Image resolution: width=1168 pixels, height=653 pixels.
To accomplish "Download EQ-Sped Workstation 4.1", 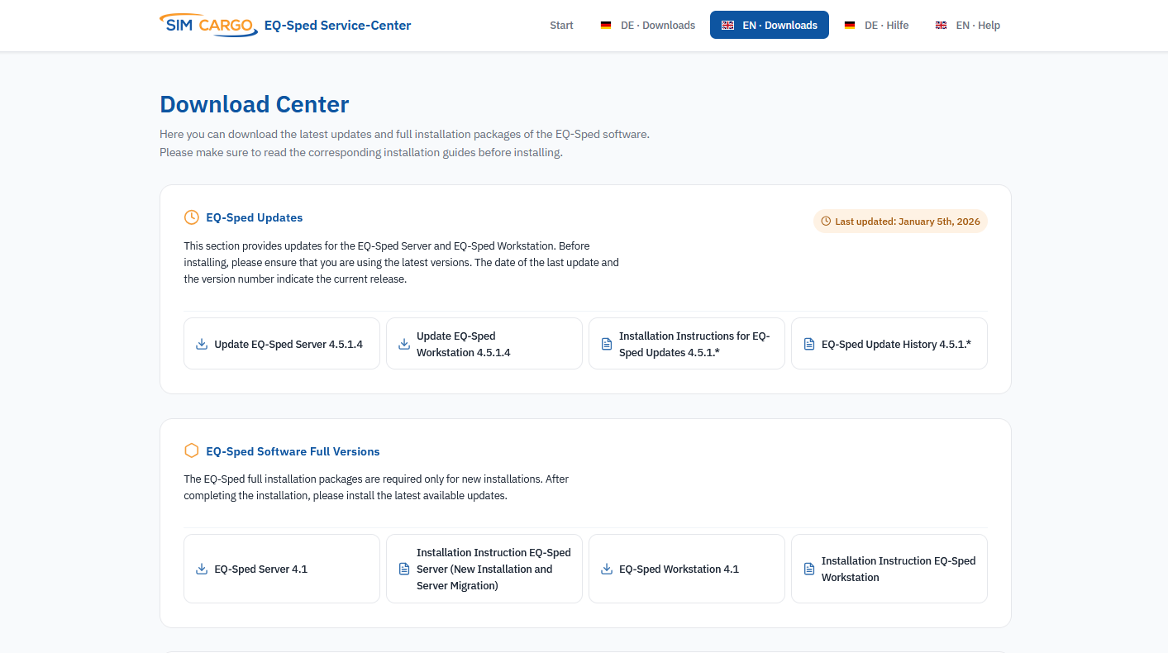I will pyautogui.click(x=686, y=569).
